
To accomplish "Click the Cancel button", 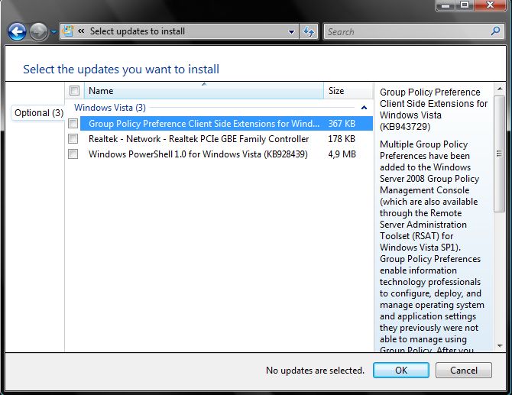I will pos(464,371).
